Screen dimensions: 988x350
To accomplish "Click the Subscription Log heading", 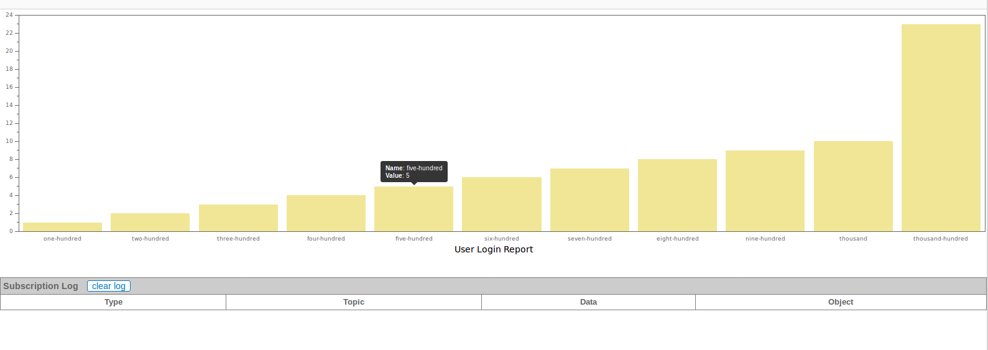I will coord(40,286).
